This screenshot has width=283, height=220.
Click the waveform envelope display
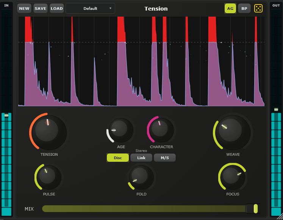point(141,61)
